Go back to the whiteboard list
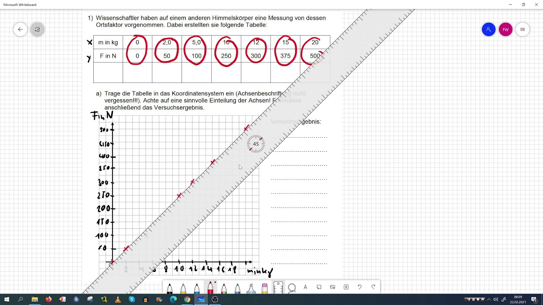The width and height of the screenshot is (543, 305). tap(20, 29)
